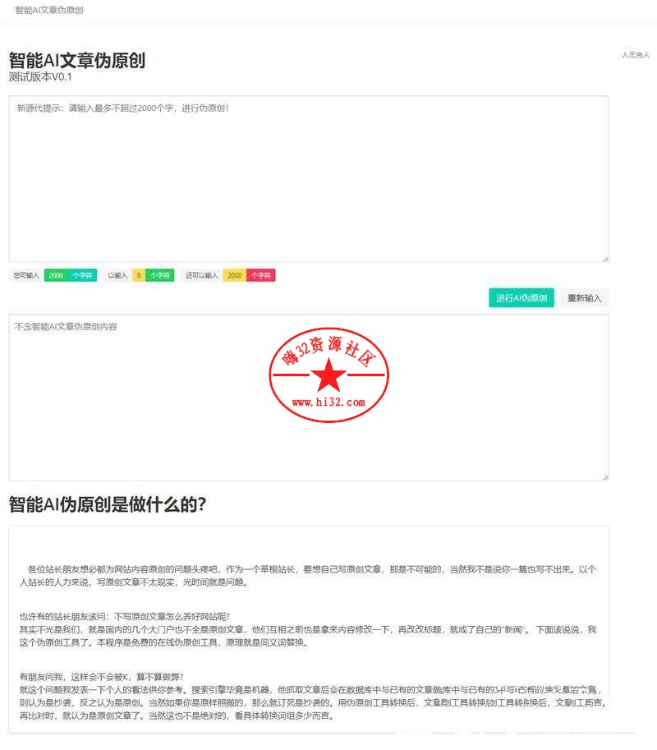
Task: Click the www.hi32.com watermark text
Action: point(328,403)
